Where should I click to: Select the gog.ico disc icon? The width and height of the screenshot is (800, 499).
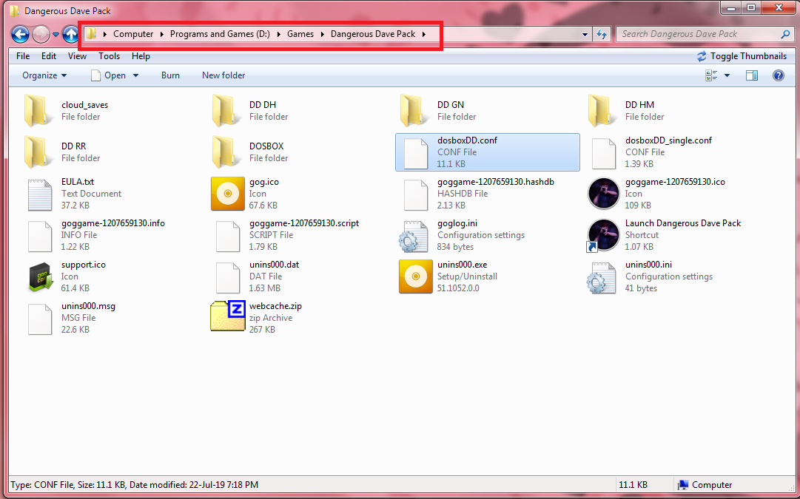227,194
